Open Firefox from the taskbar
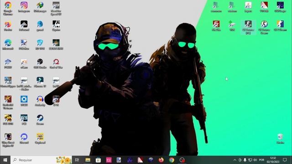292x164 pixels. 161,160
